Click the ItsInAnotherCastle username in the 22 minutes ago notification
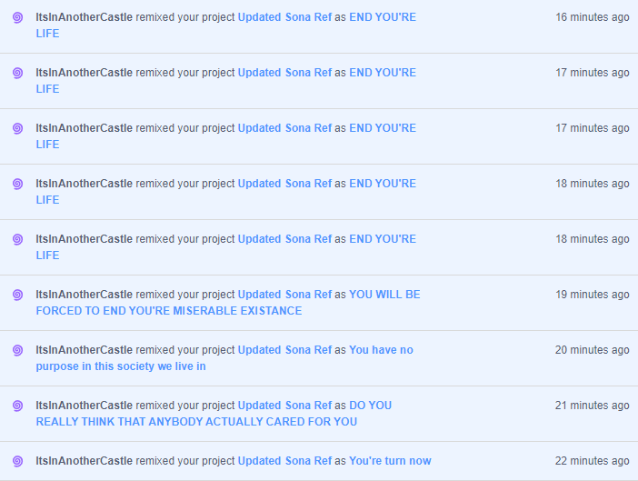The image size is (638, 481). (84, 461)
